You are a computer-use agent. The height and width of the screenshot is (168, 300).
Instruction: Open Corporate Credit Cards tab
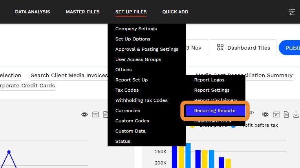click(27, 85)
